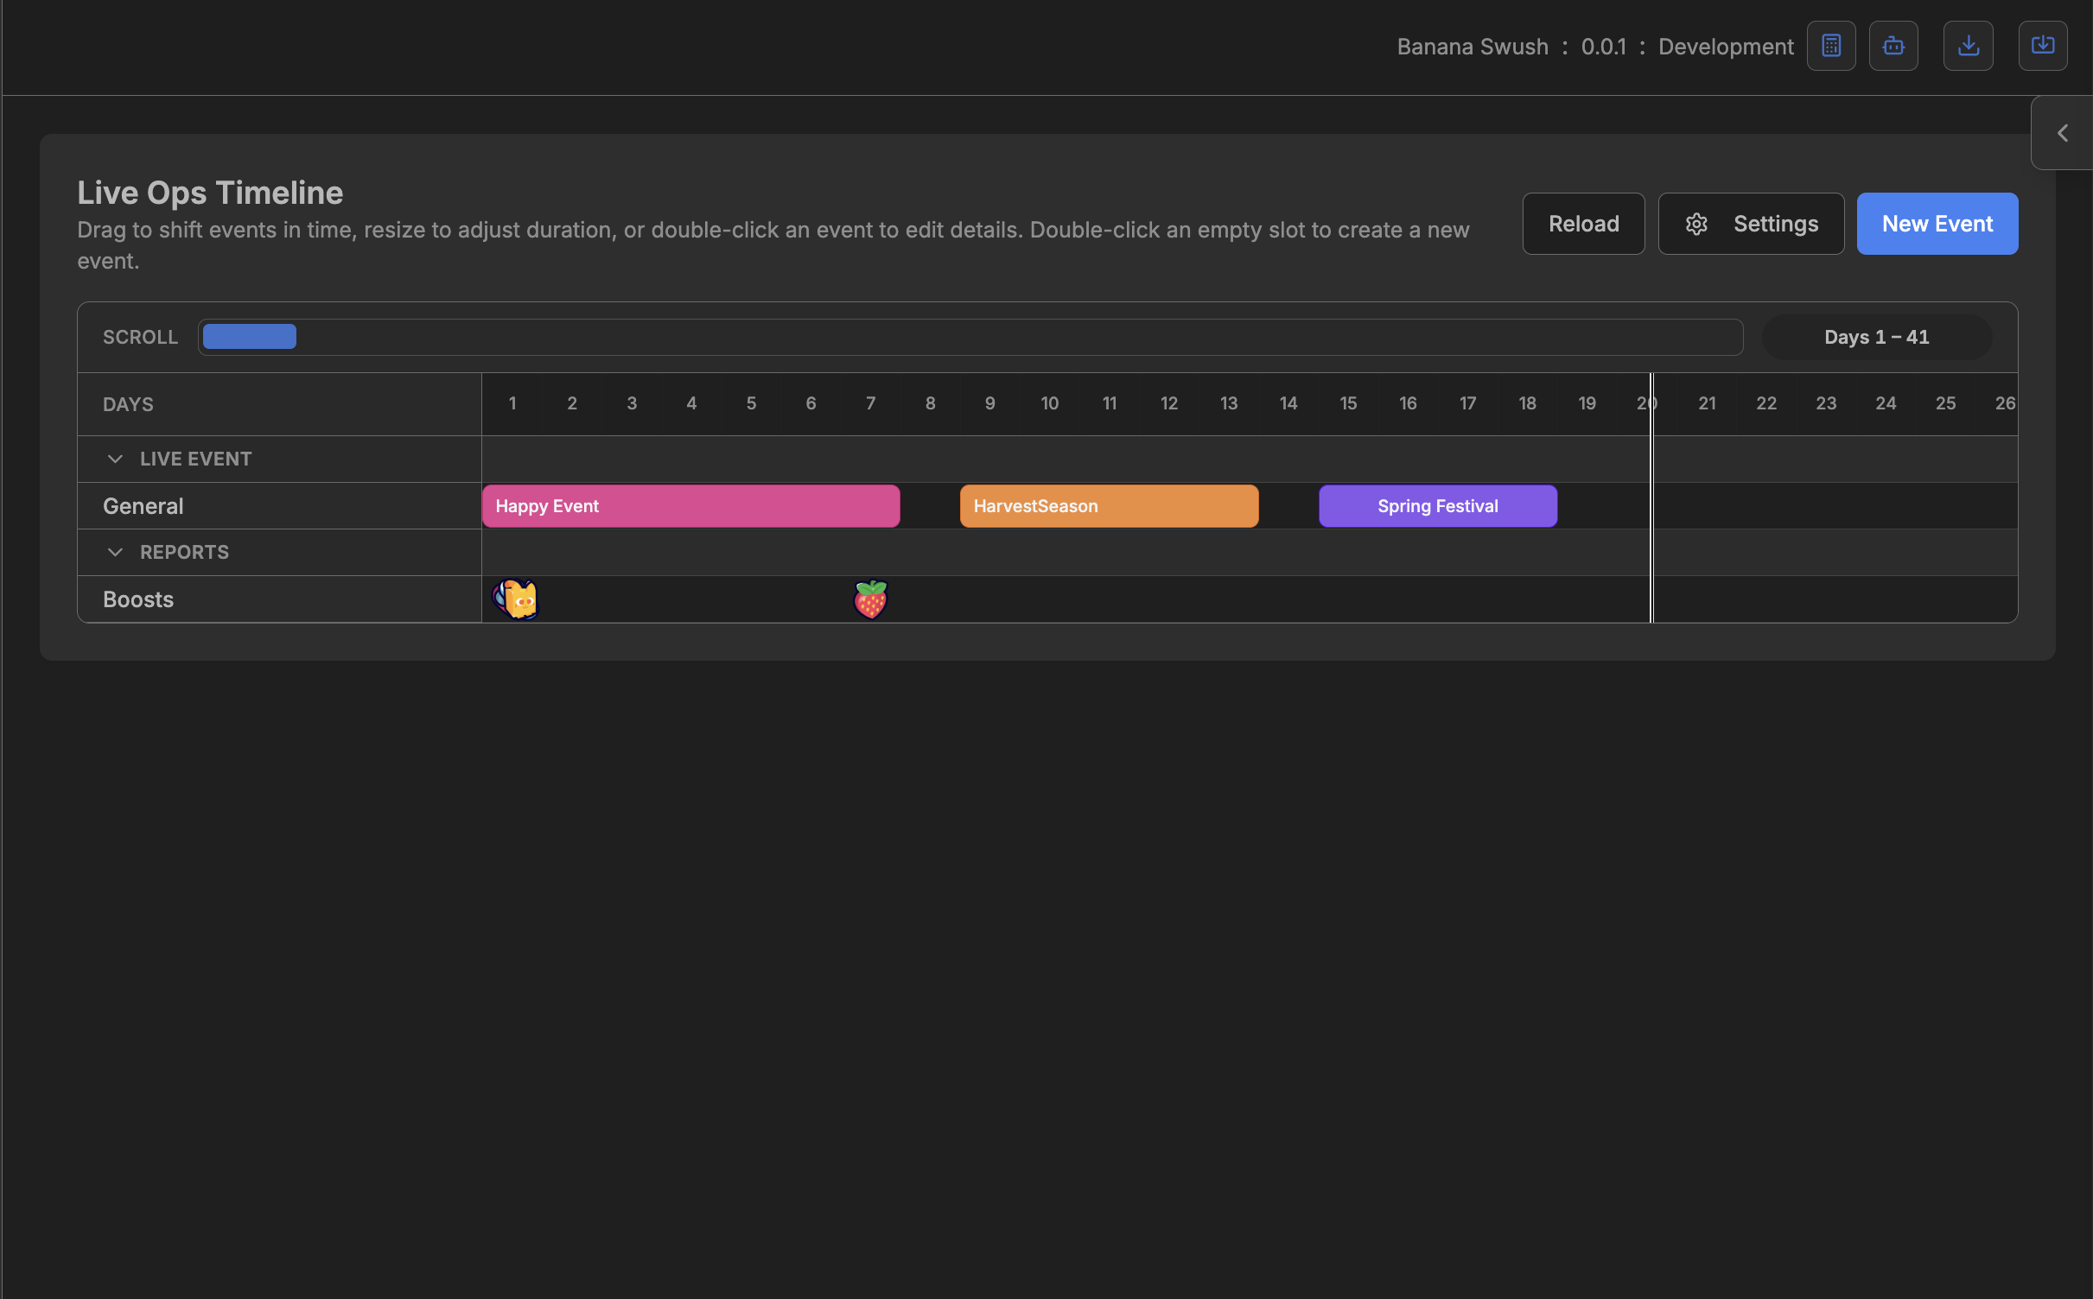Click the left chevron side panel tab

pyautogui.click(x=2062, y=133)
